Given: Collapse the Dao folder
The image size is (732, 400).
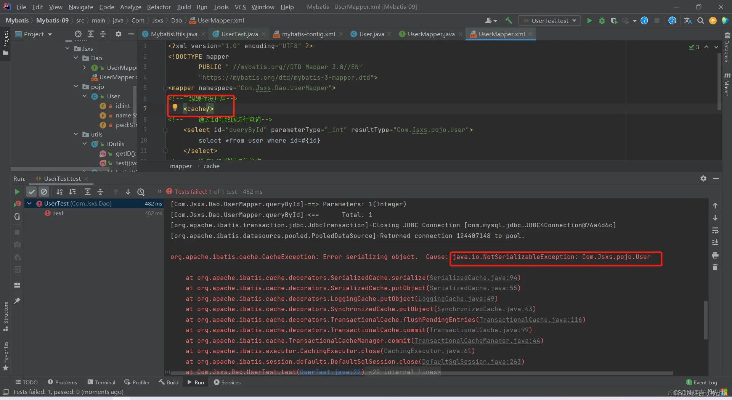Looking at the screenshot, I should 76,58.
